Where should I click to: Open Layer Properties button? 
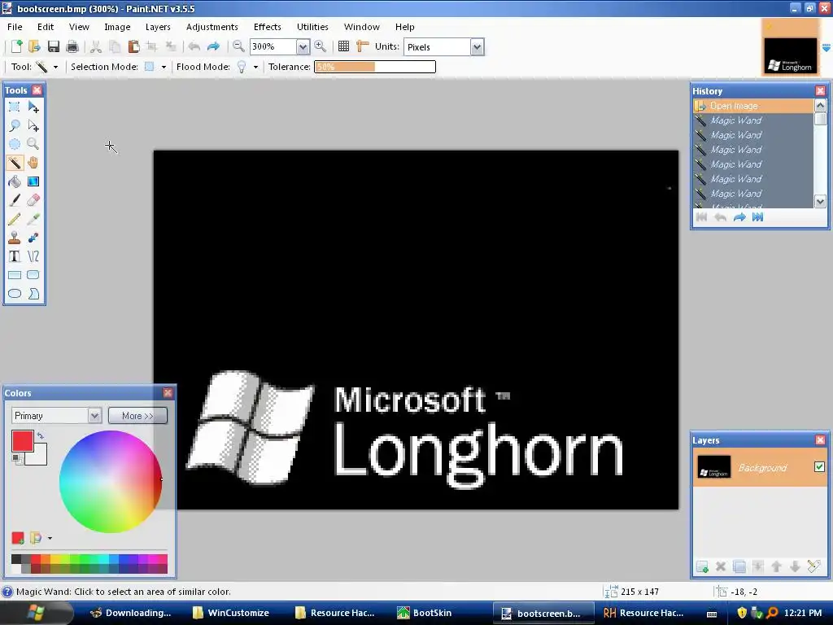[x=813, y=566]
